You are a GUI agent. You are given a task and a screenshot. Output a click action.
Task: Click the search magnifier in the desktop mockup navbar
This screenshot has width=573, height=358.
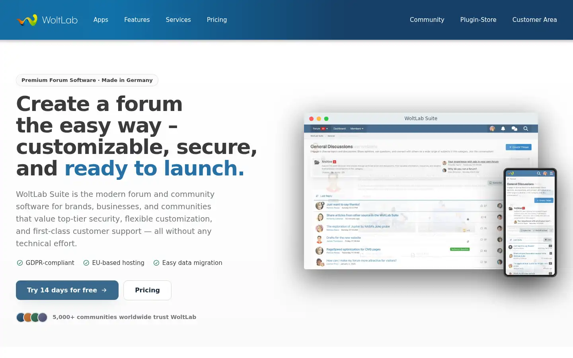click(526, 128)
